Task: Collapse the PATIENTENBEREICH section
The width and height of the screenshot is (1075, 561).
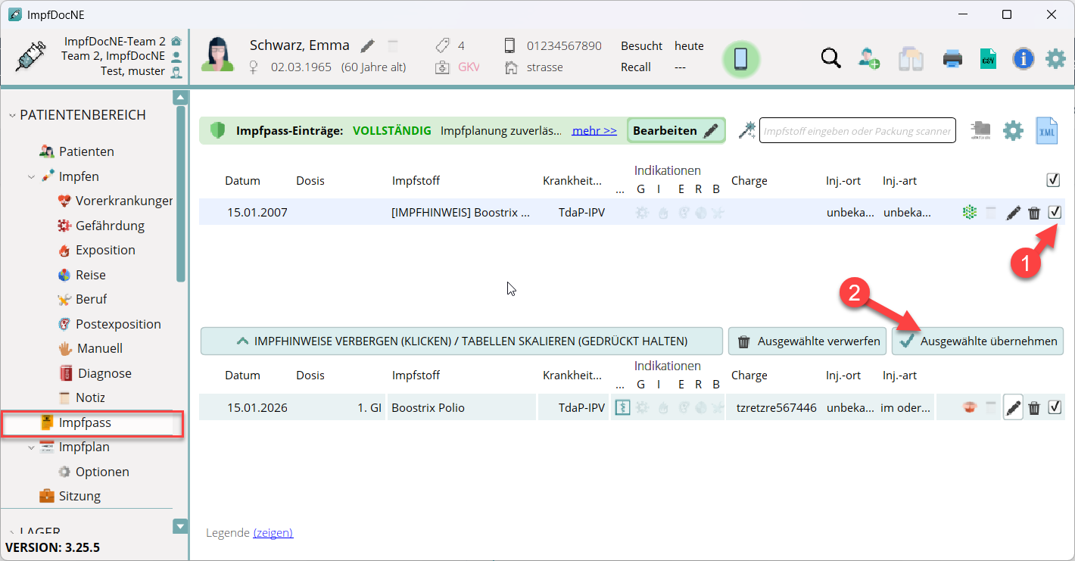Action: 12,116
